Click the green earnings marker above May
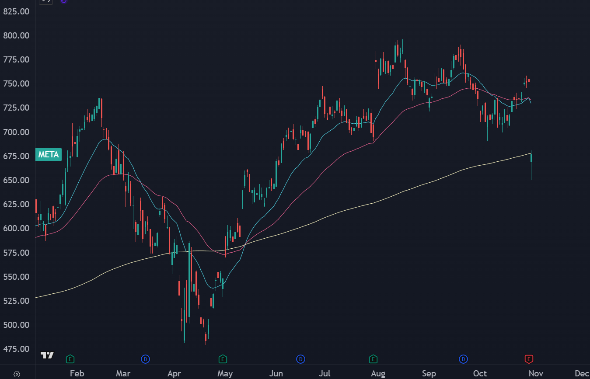 click(222, 359)
